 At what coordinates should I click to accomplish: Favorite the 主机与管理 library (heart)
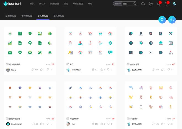(168, 70)
